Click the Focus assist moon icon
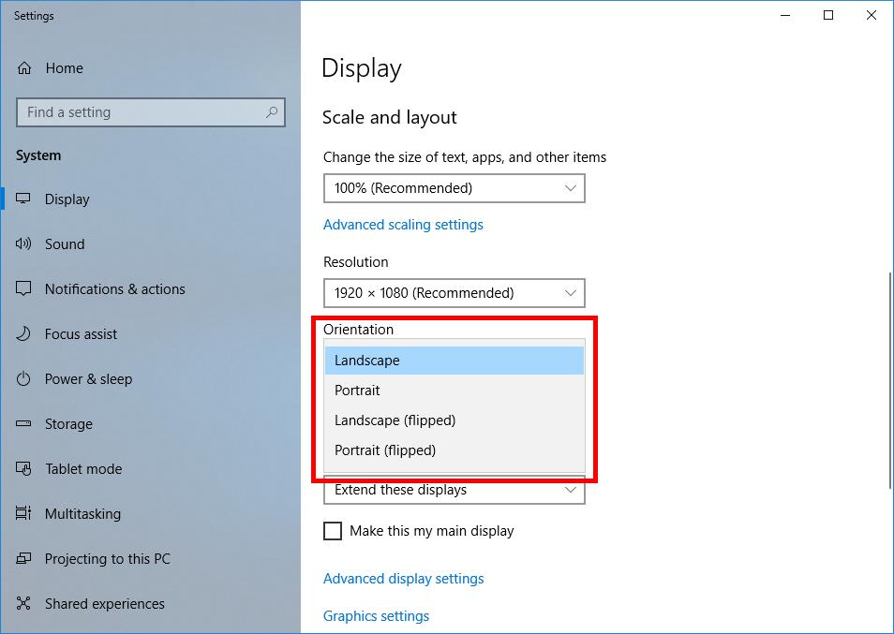Viewport: 894px width, 634px height. [x=24, y=334]
